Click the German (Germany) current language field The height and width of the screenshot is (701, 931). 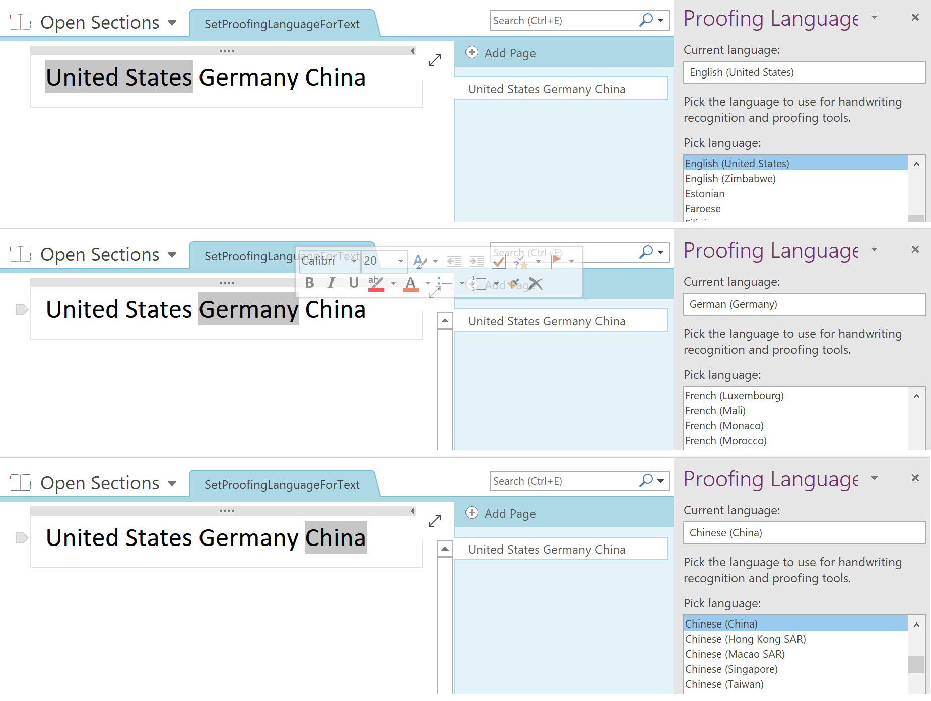pos(804,304)
